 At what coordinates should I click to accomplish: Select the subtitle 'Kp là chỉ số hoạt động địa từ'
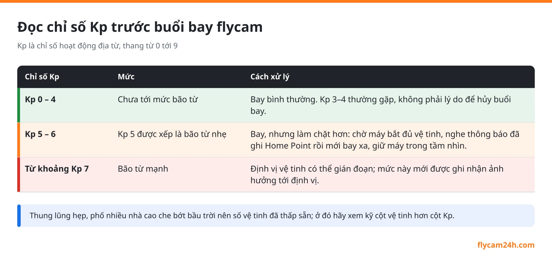pyautogui.click(x=68, y=46)
